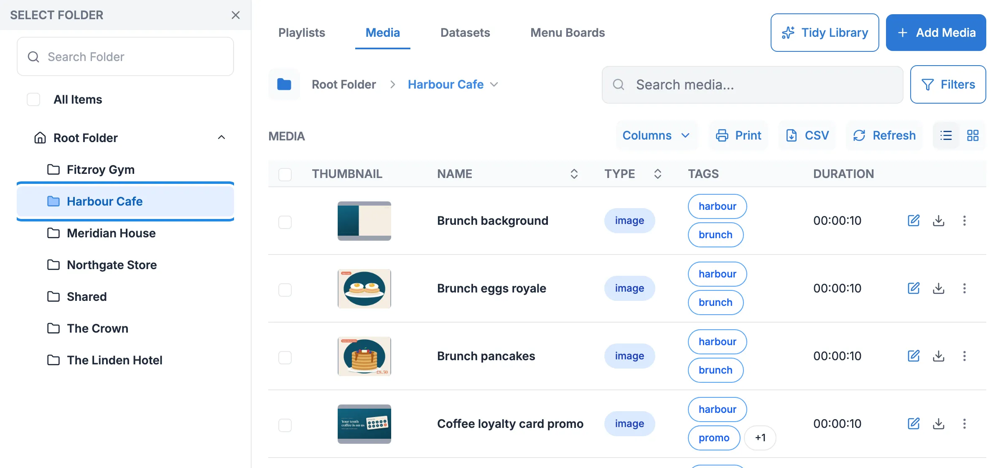Open the Media tab
The width and height of the screenshot is (1003, 468).
(383, 33)
